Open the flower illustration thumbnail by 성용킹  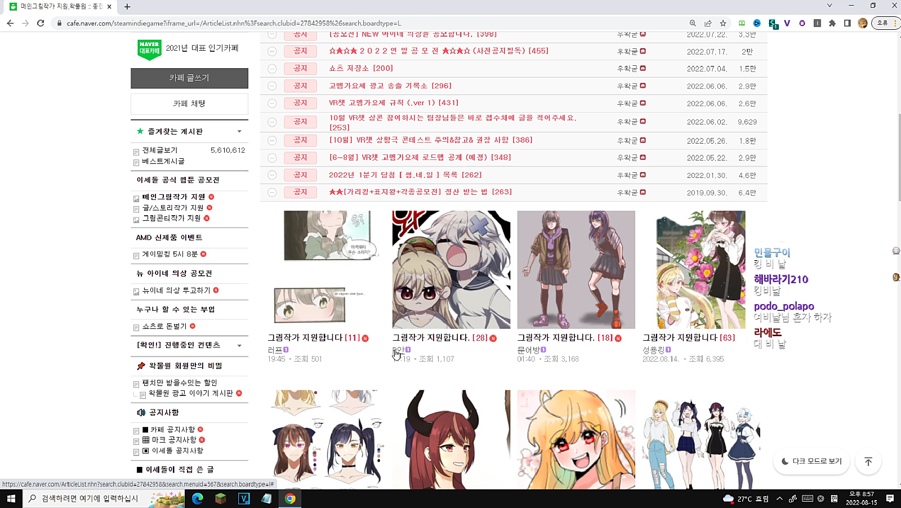click(701, 270)
